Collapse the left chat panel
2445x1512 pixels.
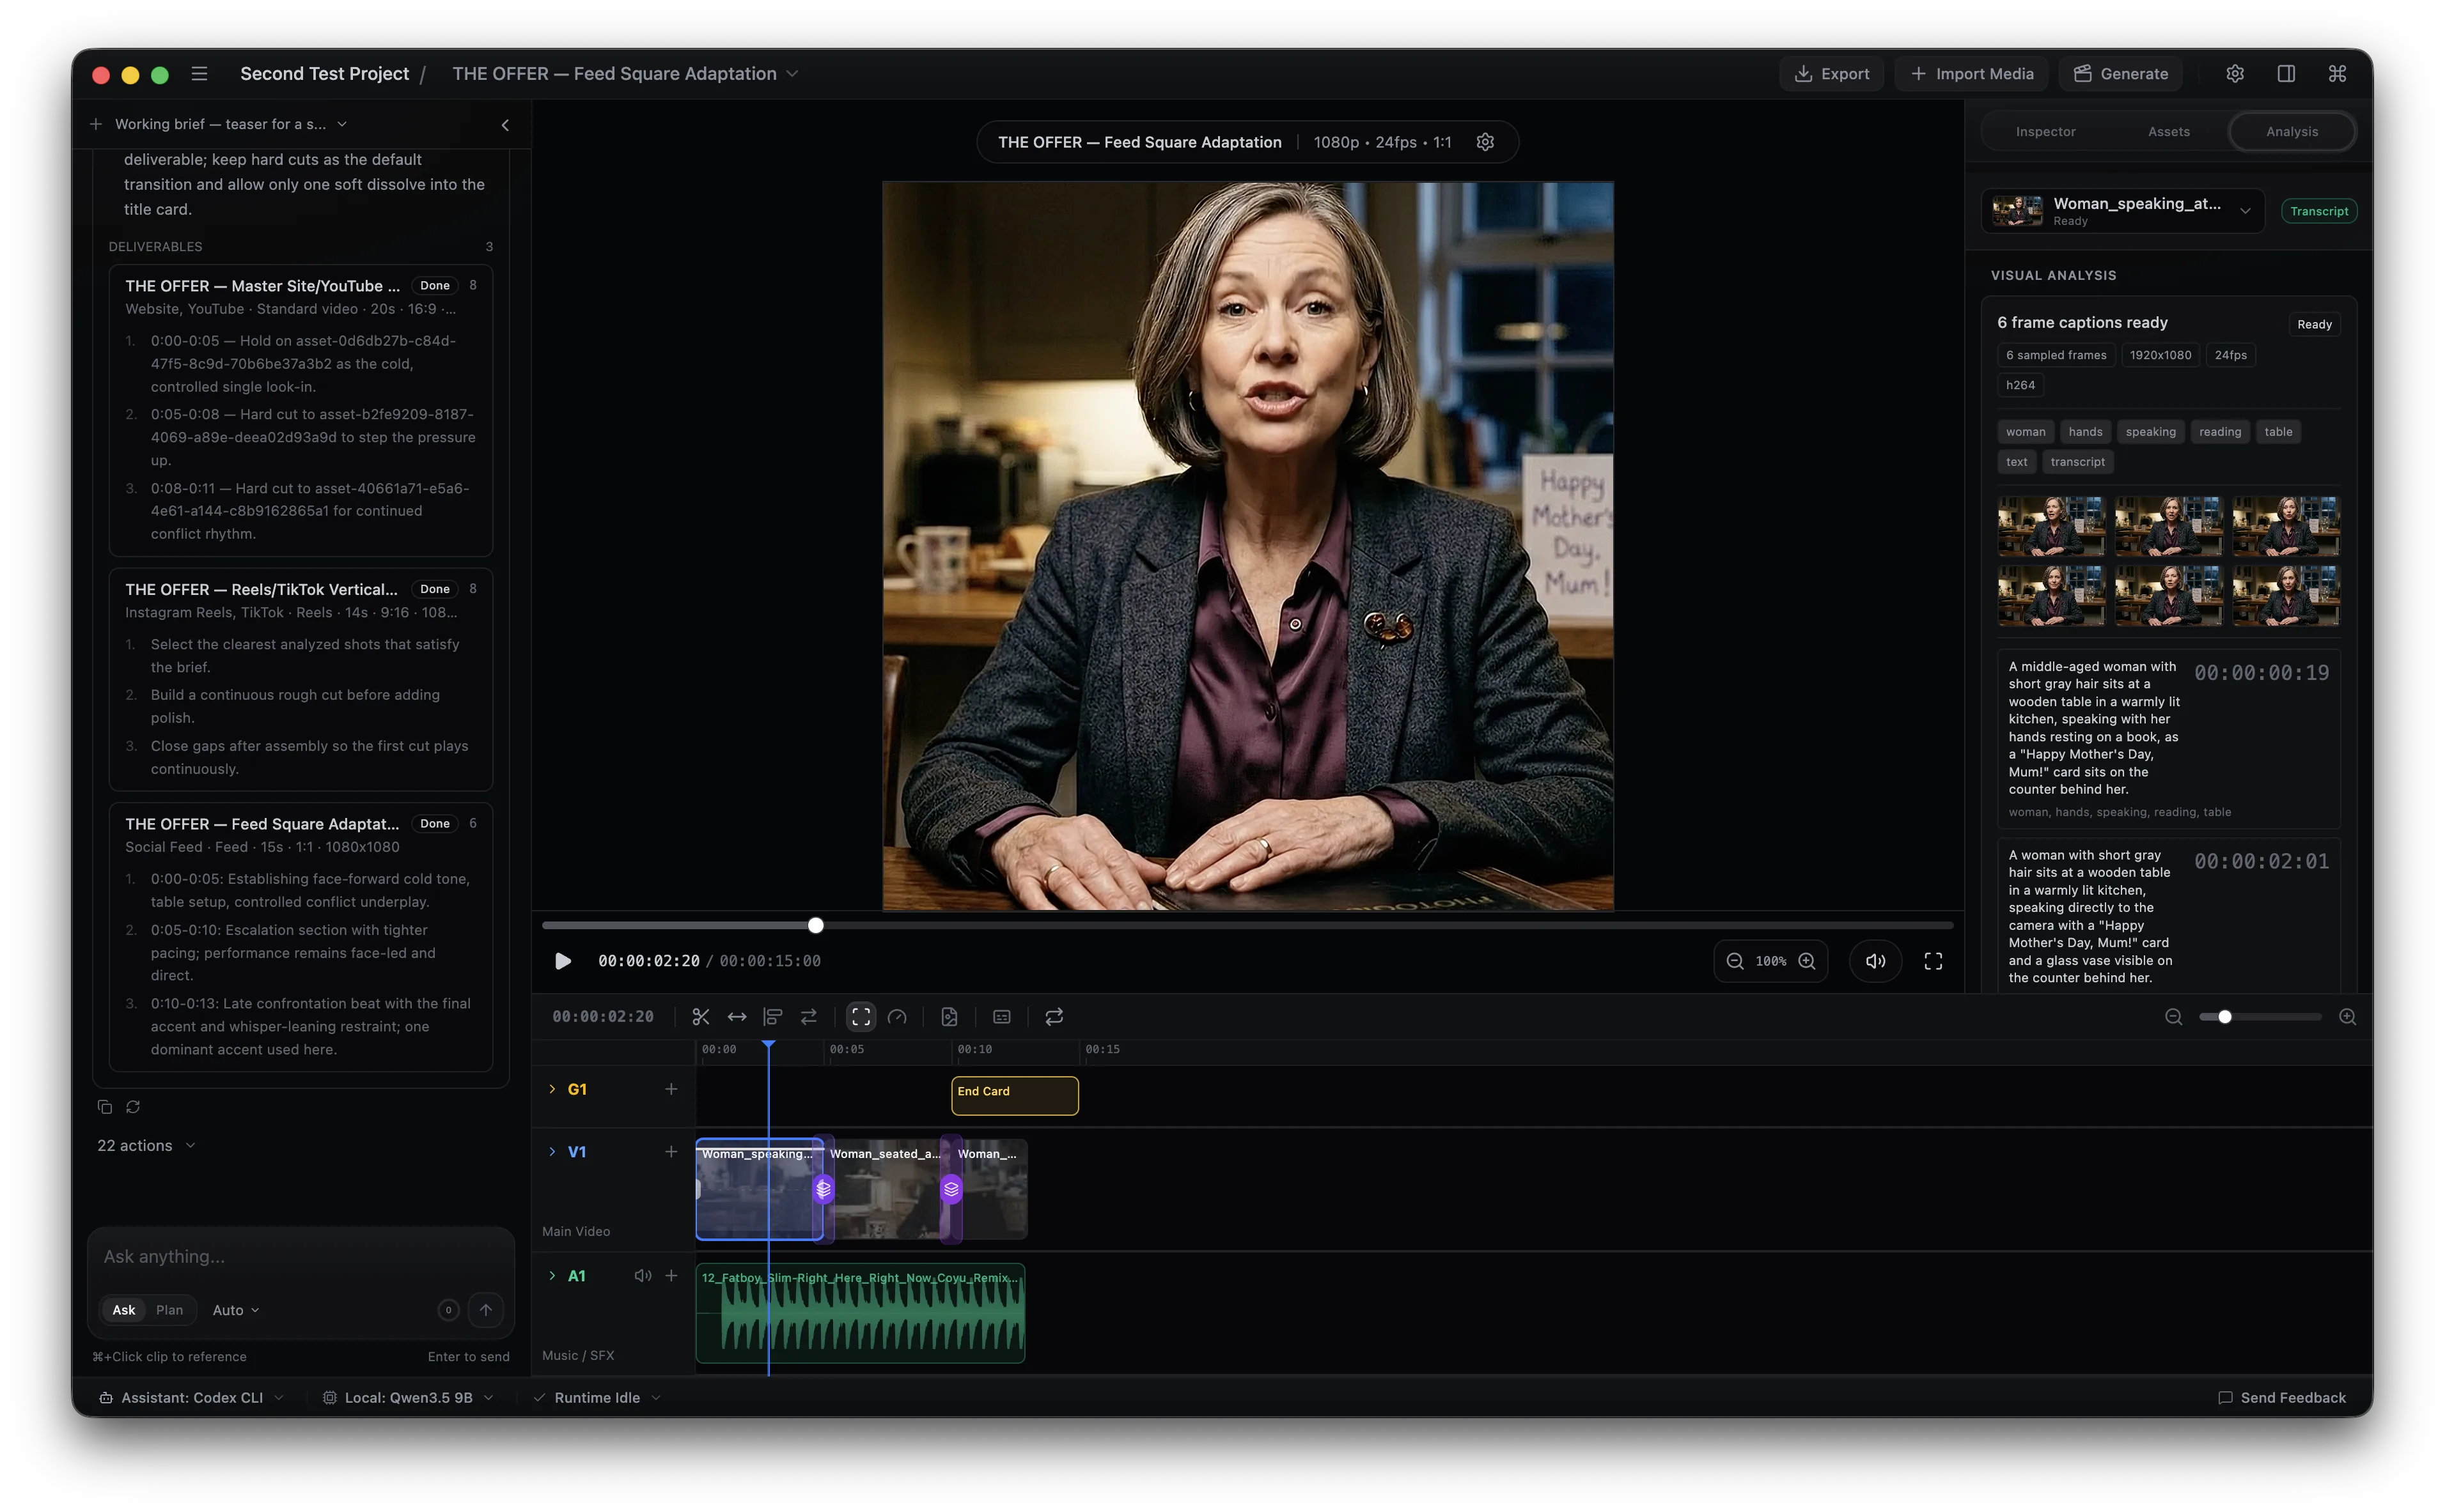(505, 125)
